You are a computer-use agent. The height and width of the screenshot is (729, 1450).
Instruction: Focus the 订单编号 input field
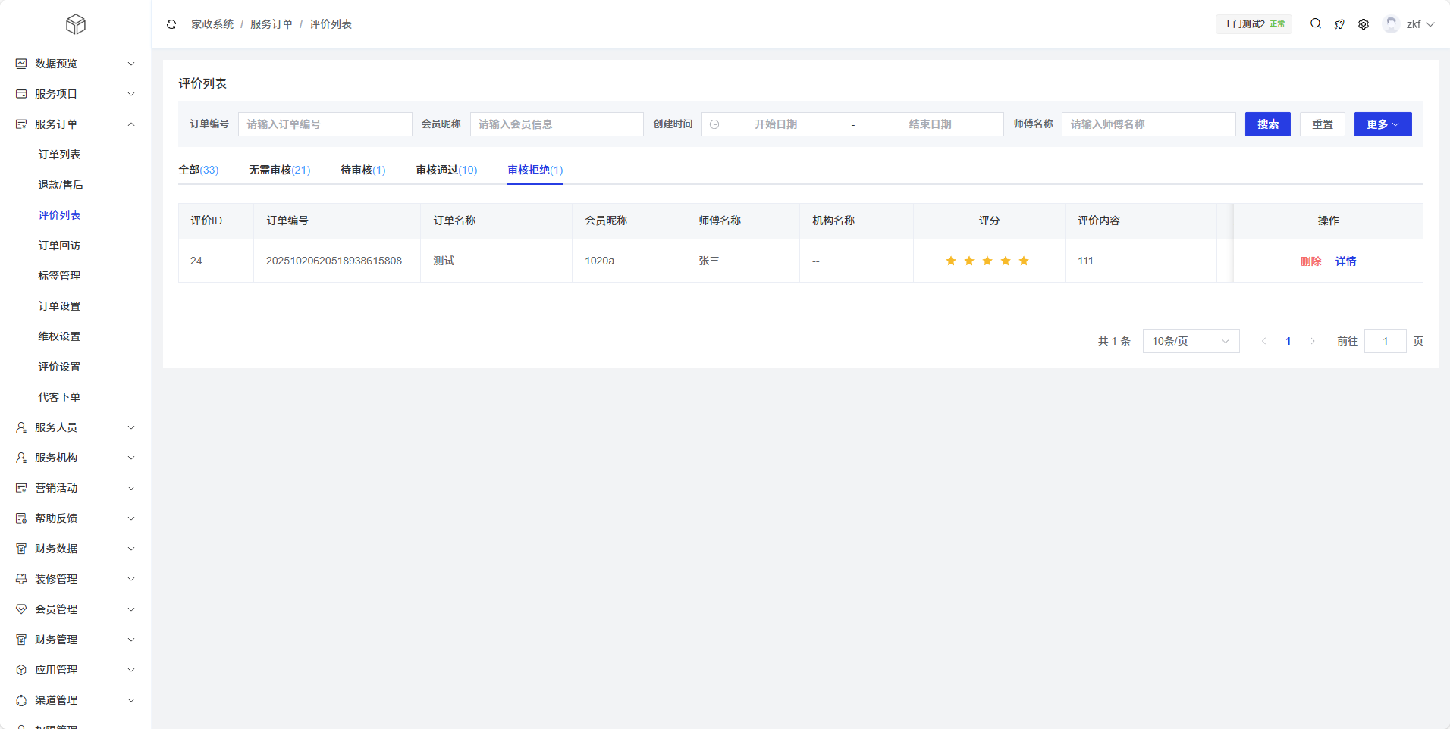pyautogui.click(x=325, y=124)
